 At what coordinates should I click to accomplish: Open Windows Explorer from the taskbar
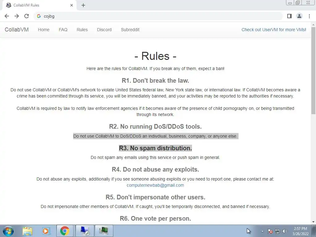(x=27, y=231)
